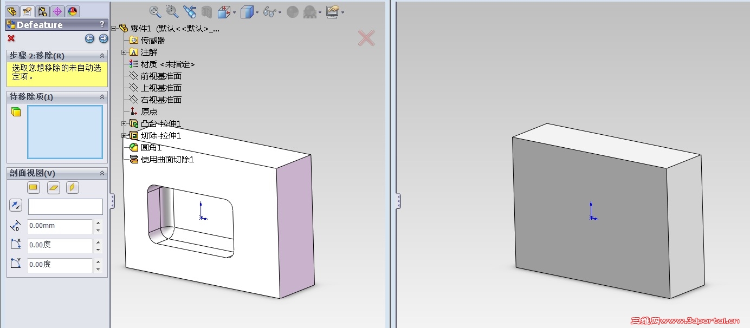This screenshot has height=328, width=750.
Task: Click the faded red X in viewport corner
Action: coord(366,37)
